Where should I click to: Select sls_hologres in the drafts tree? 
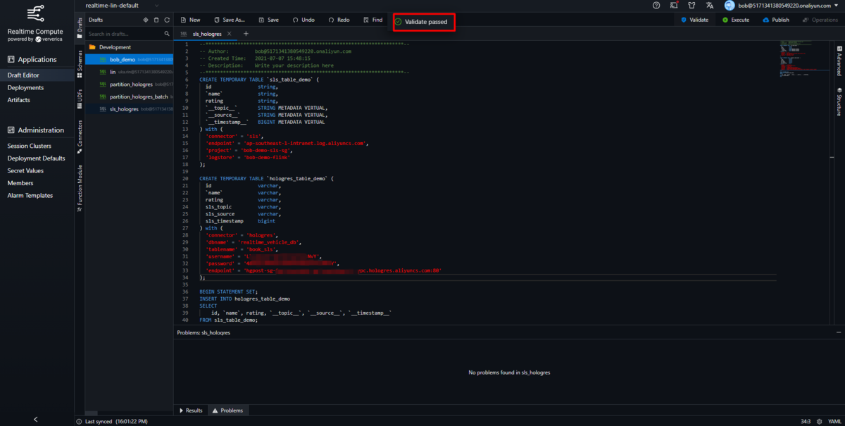click(129, 109)
